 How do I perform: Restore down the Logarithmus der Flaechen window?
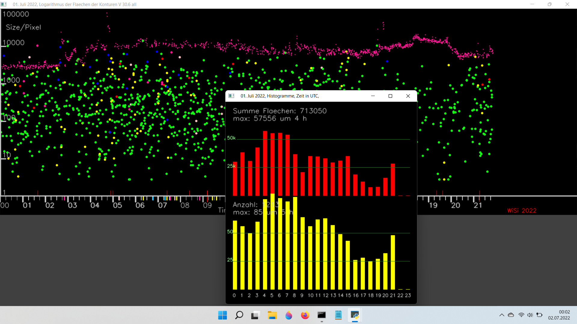click(550, 4)
